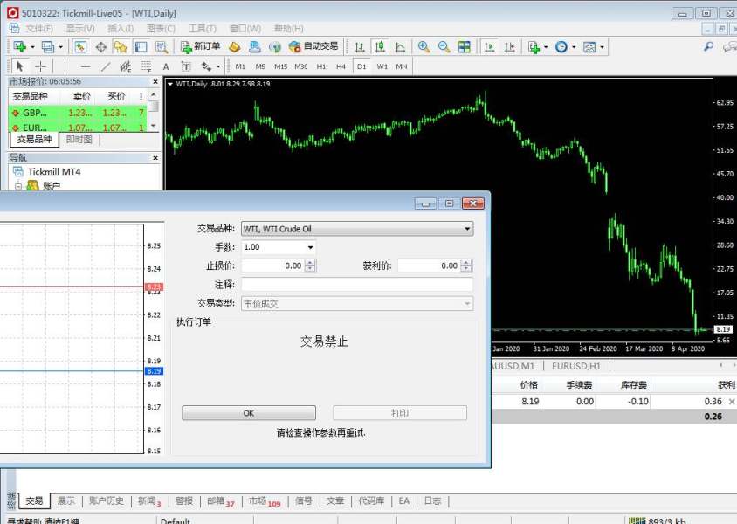Screen dimensions: 737x524
Task: Switch timeframe to H1
Action: (321, 66)
